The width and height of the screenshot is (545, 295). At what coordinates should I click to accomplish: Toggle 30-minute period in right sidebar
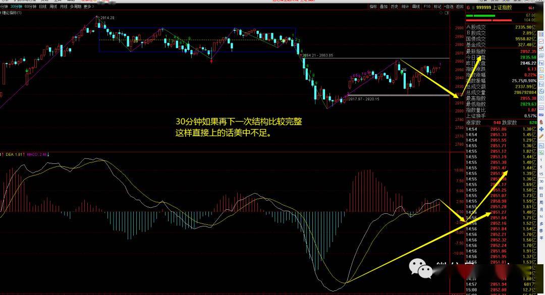(x=541, y=181)
